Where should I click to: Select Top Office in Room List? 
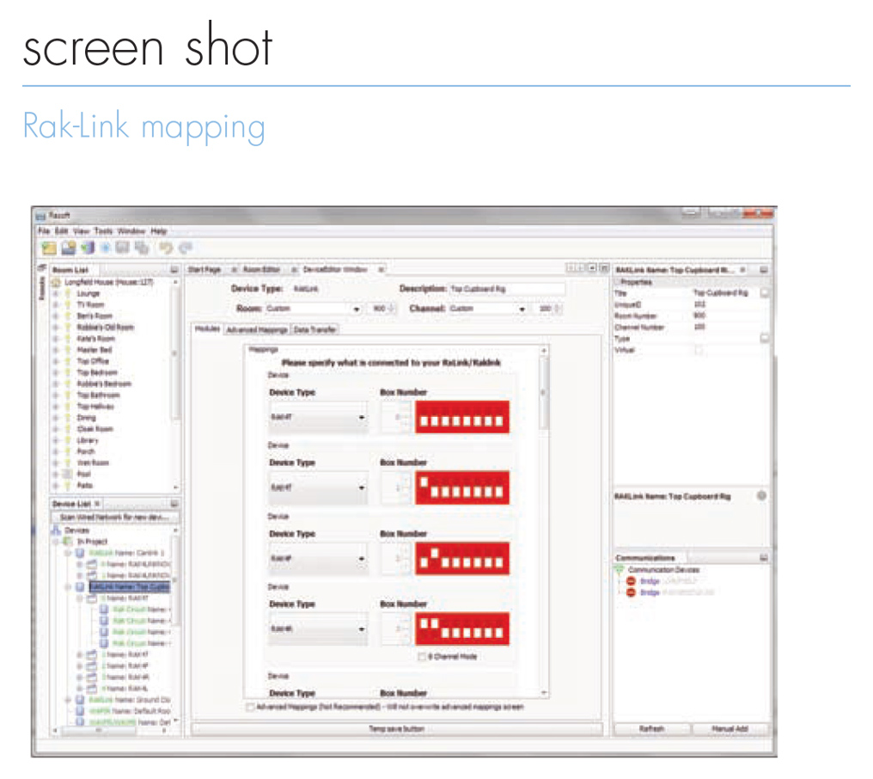pos(93,361)
